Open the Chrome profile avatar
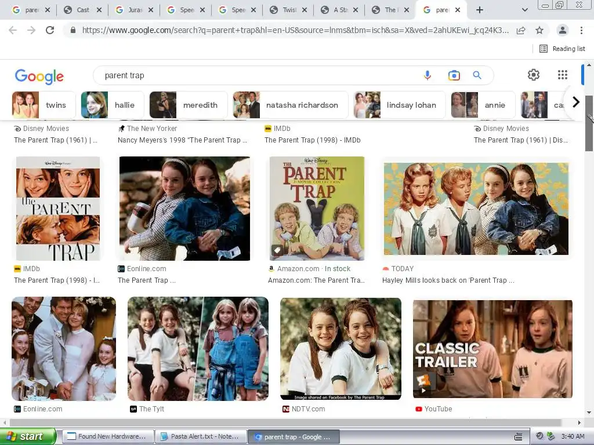 (x=563, y=30)
